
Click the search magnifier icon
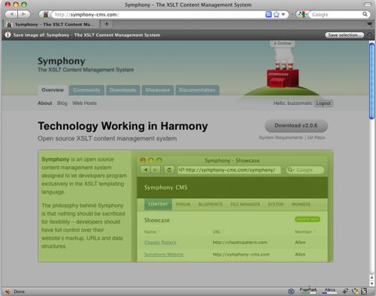click(365, 14)
